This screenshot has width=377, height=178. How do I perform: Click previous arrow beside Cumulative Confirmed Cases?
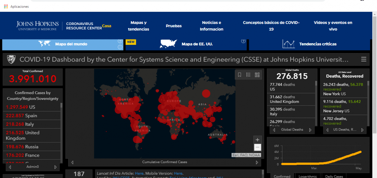tap(72, 162)
